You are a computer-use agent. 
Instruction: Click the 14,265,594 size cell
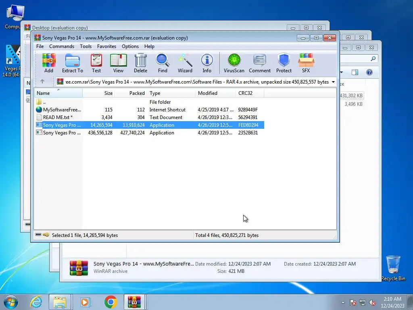101,125
